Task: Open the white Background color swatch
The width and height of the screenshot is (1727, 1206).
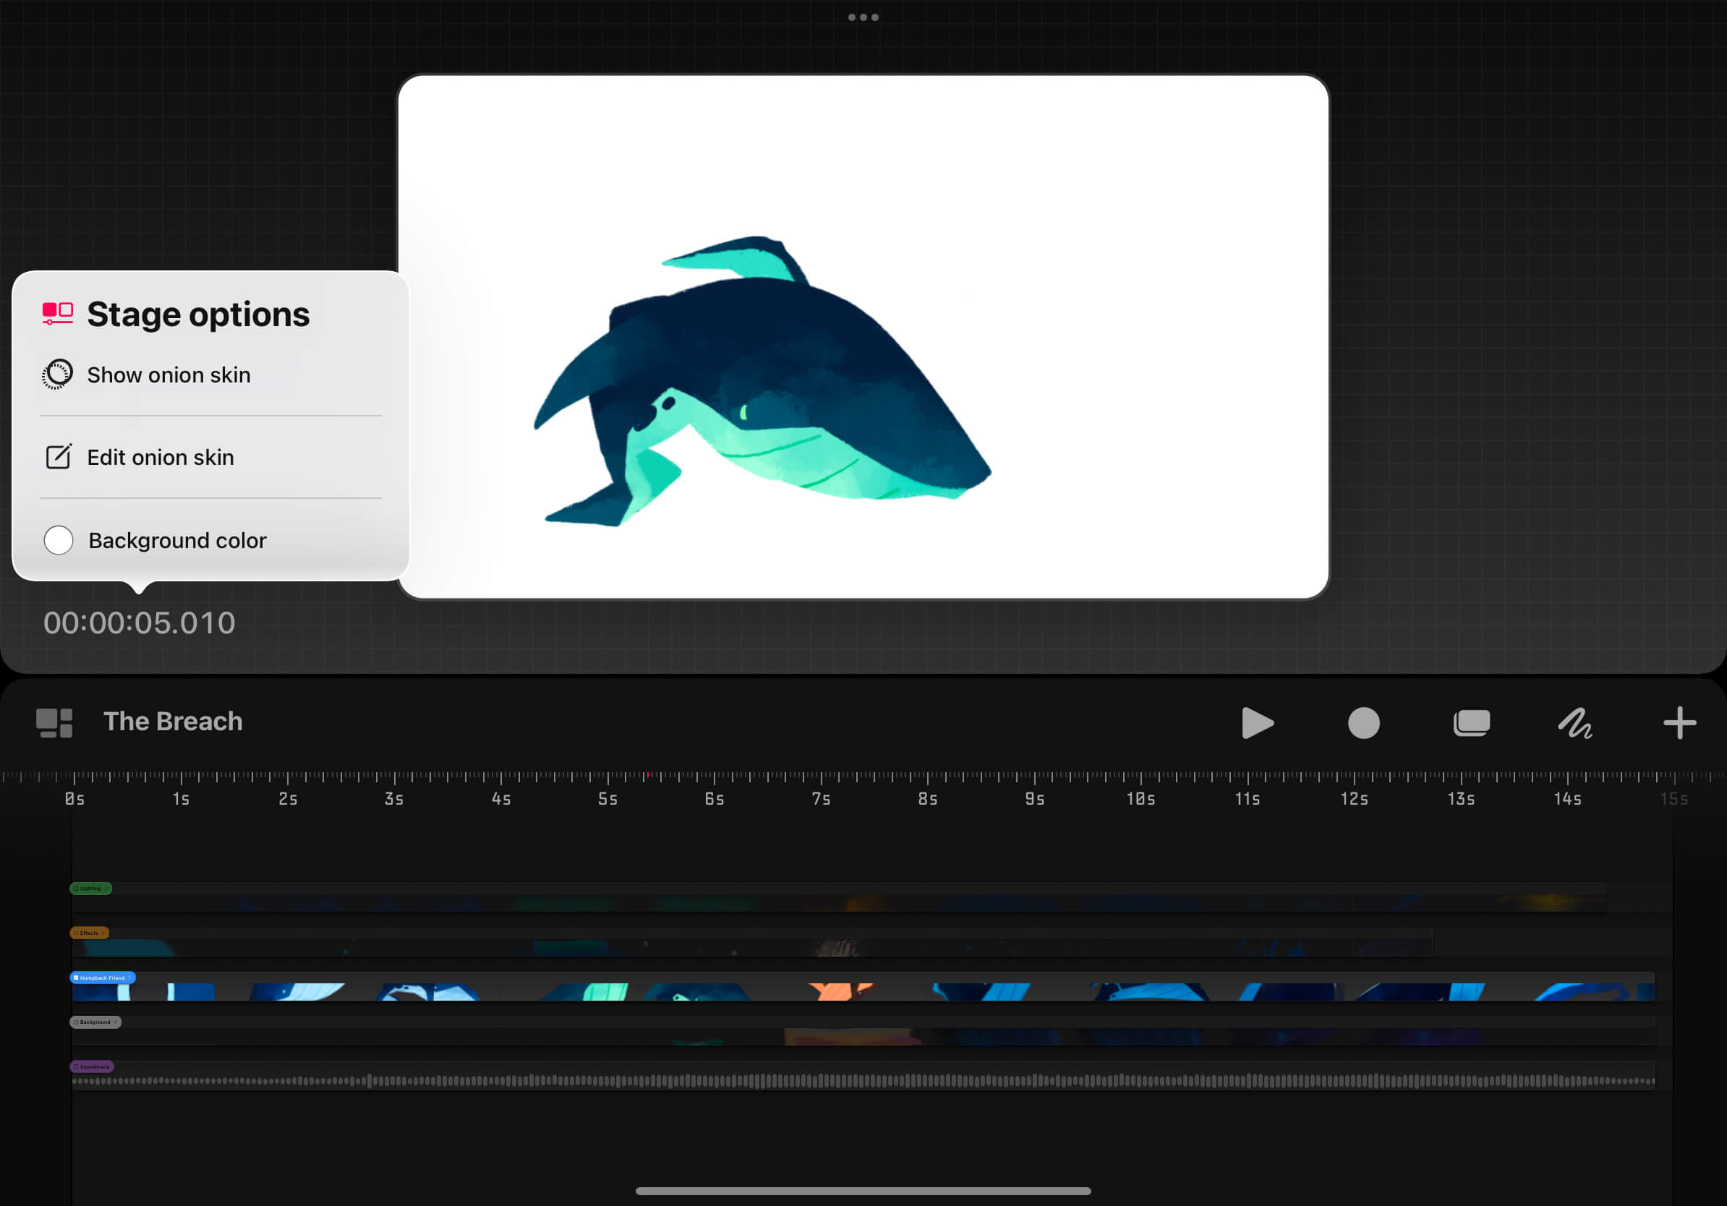Action: coord(59,540)
